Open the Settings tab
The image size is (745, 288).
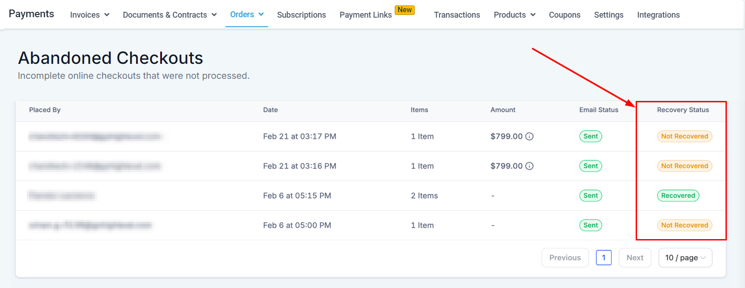click(x=608, y=15)
